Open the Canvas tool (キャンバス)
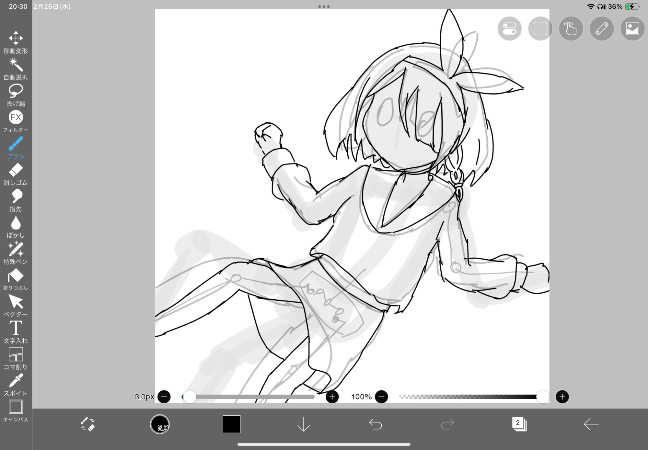 16,411
